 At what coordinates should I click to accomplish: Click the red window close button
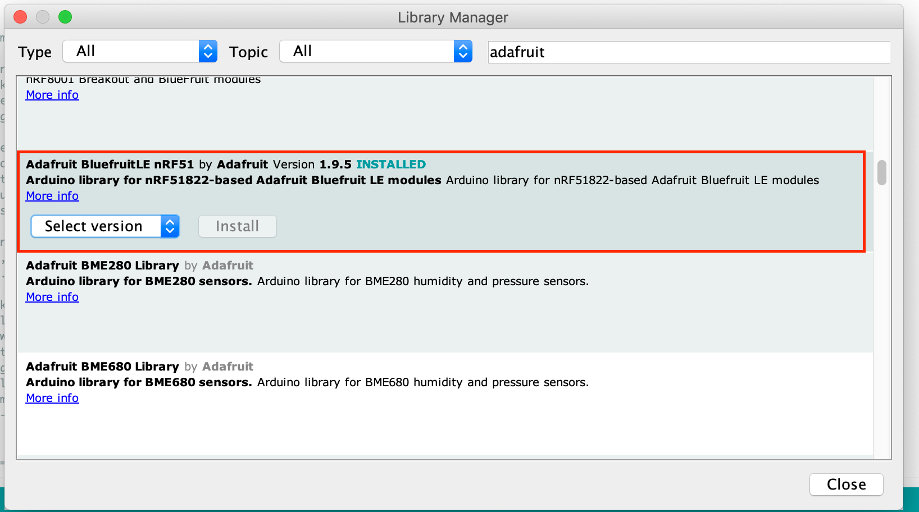[x=20, y=17]
